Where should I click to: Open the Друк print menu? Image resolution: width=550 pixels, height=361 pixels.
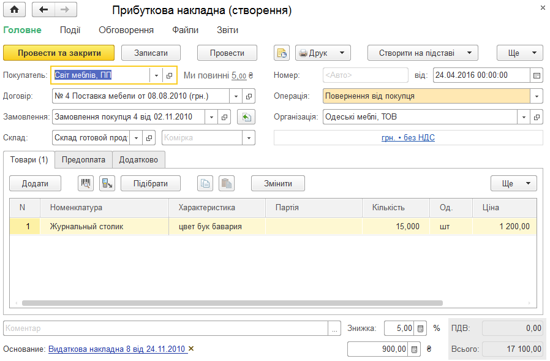click(323, 53)
